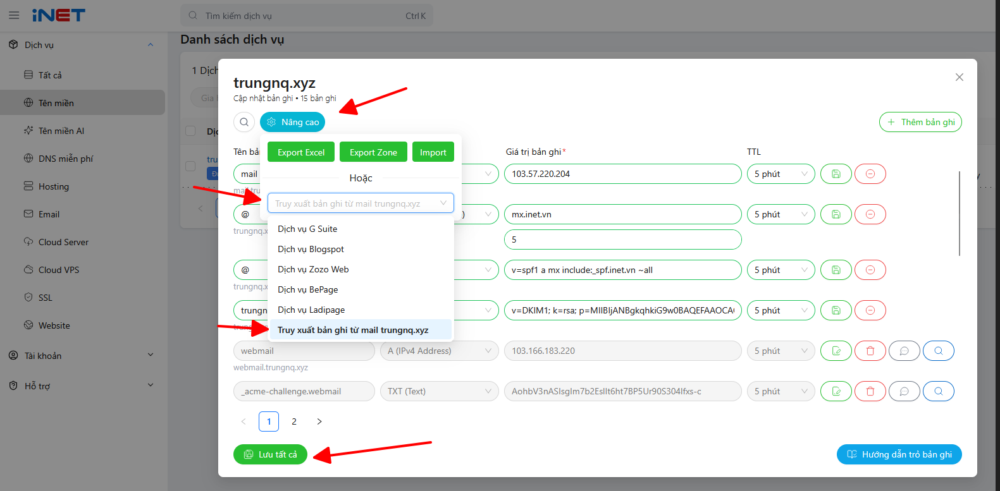Click Thêm bản ghi to add a record
This screenshot has height=491, width=1000.
tap(920, 122)
